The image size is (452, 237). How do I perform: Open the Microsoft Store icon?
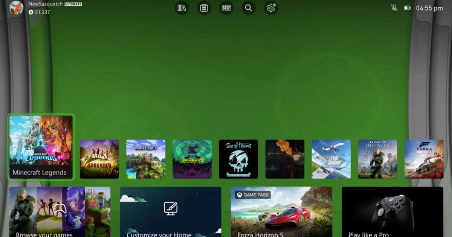pos(204,8)
